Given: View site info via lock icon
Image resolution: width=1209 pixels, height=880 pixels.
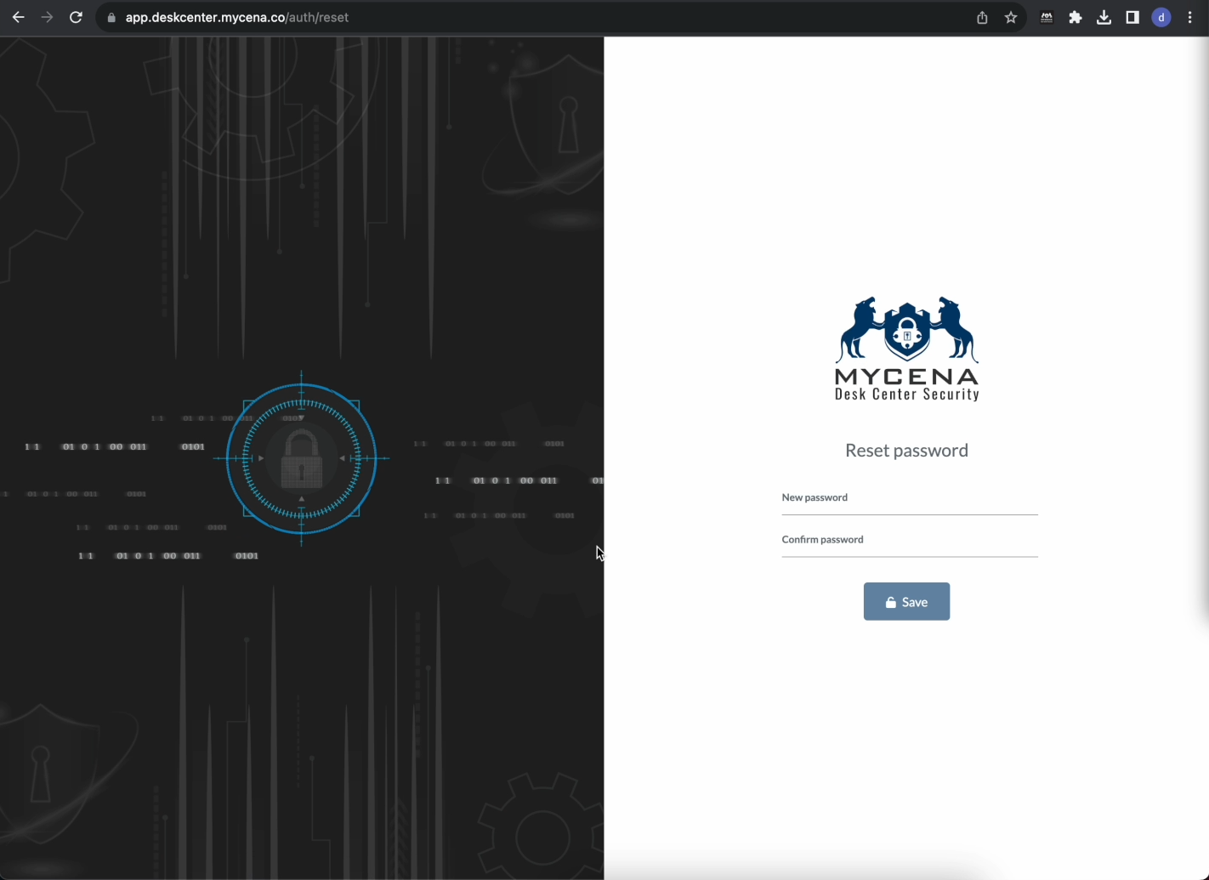Looking at the screenshot, I should [x=111, y=17].
